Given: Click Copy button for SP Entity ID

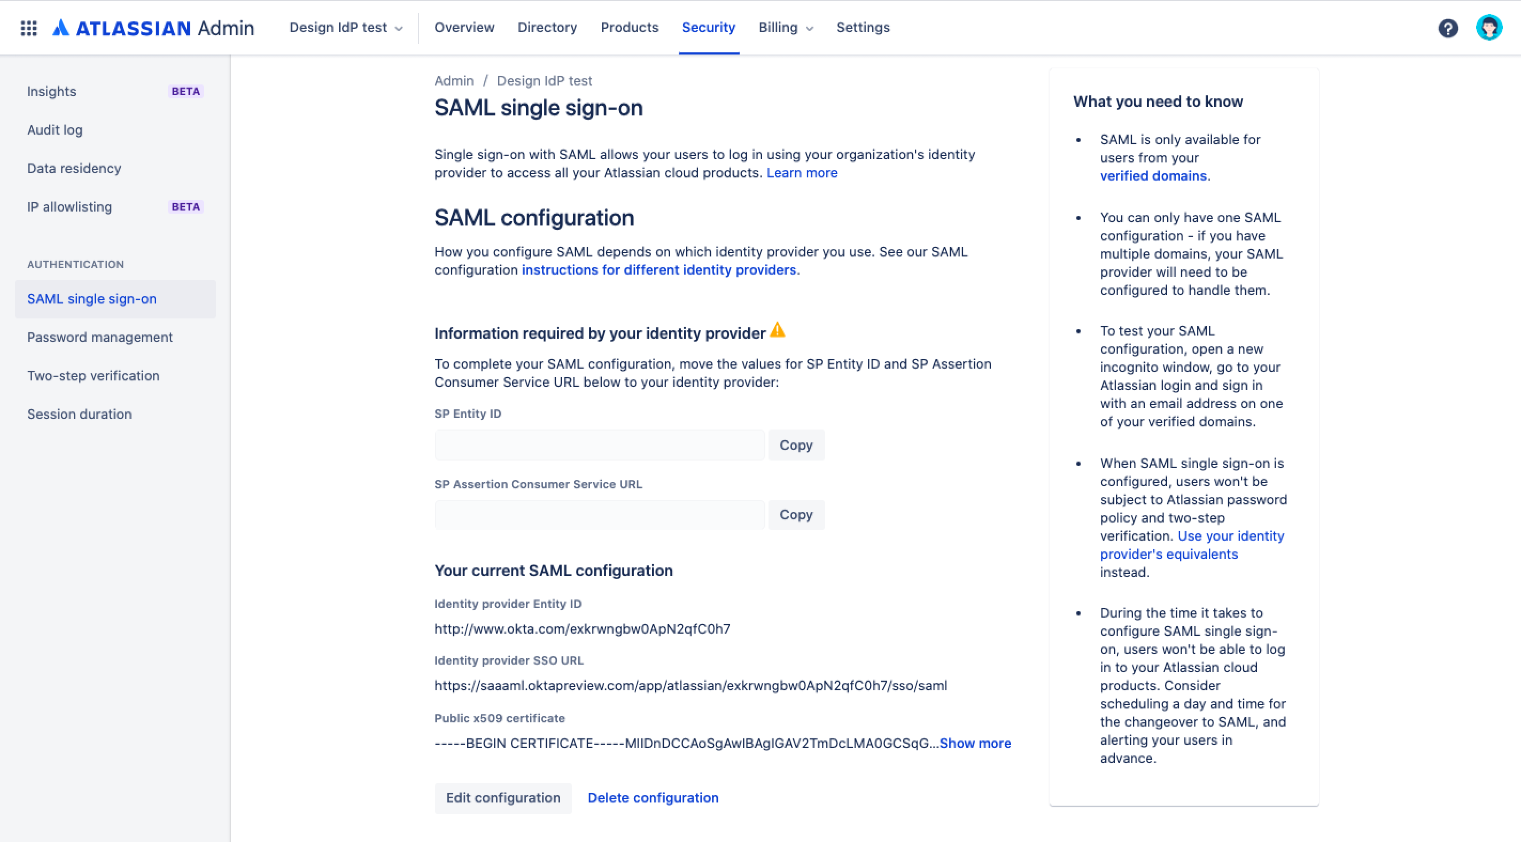Looking at the screenshot, I should coord(796,445).
